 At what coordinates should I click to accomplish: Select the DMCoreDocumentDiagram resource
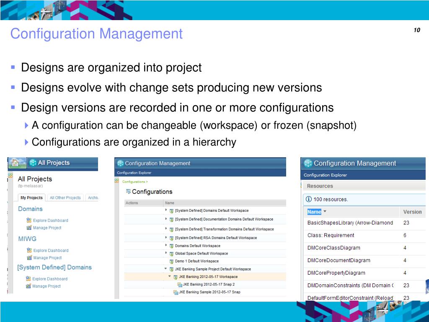click(x=339, y=260)
